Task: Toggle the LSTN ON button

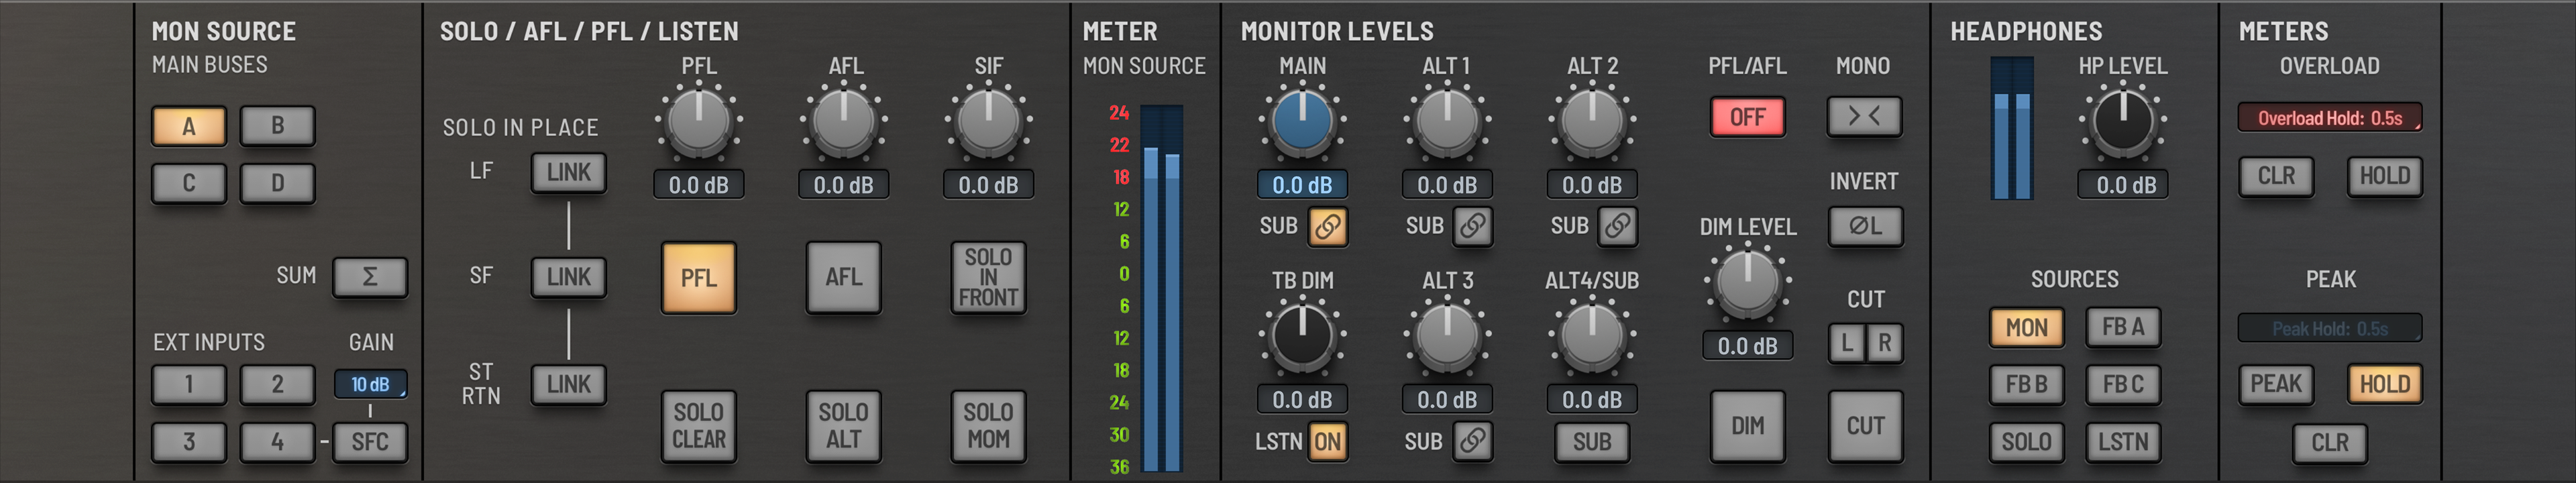Action: (x=1328, y=441)
